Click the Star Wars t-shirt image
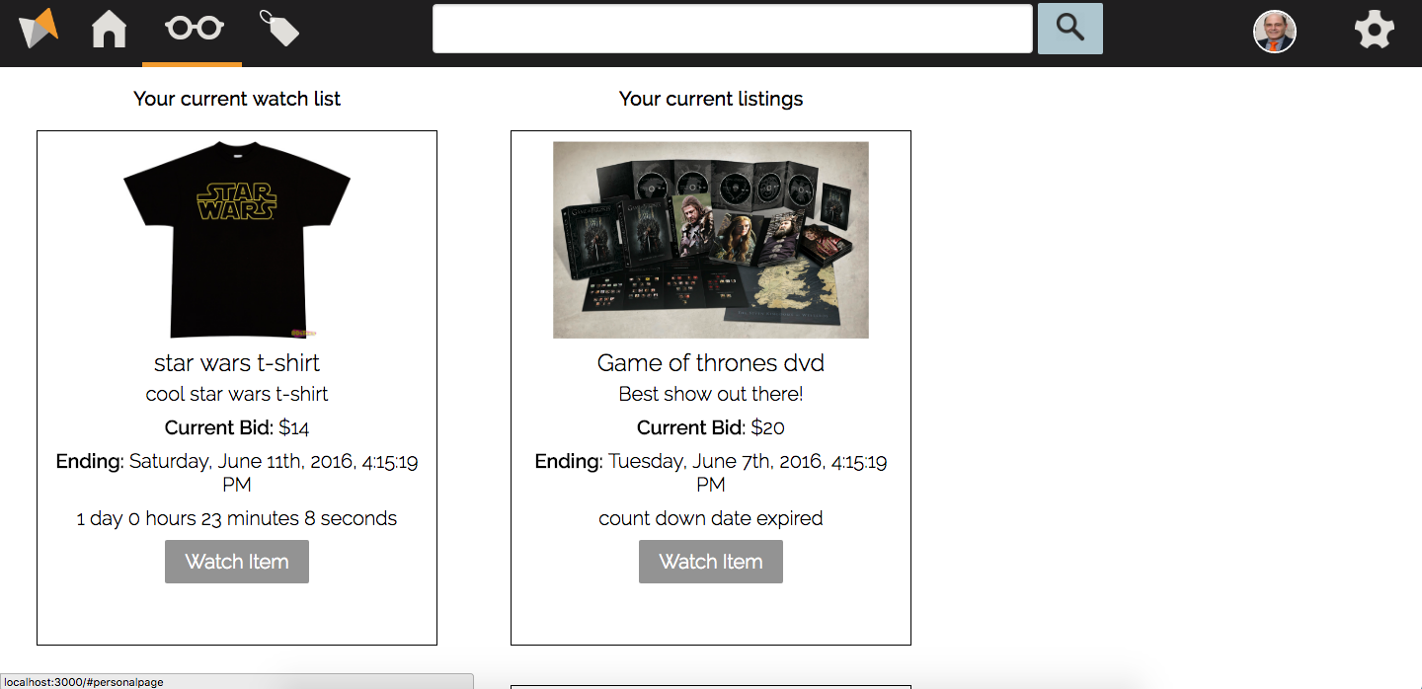 pyautogui.click(x=237, y=240)
